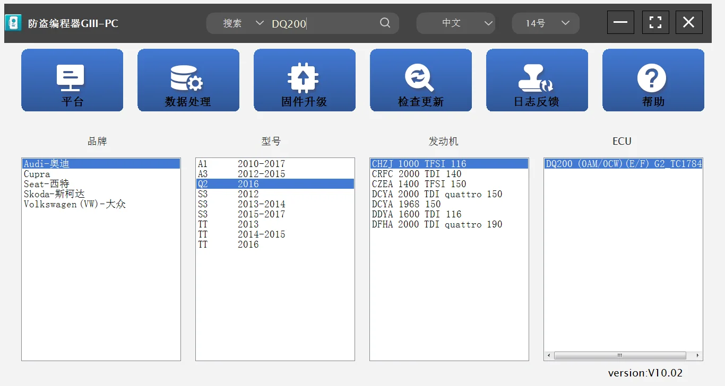
Task: Select brand Audi-奥迪
Action: (x=101, y=164)
